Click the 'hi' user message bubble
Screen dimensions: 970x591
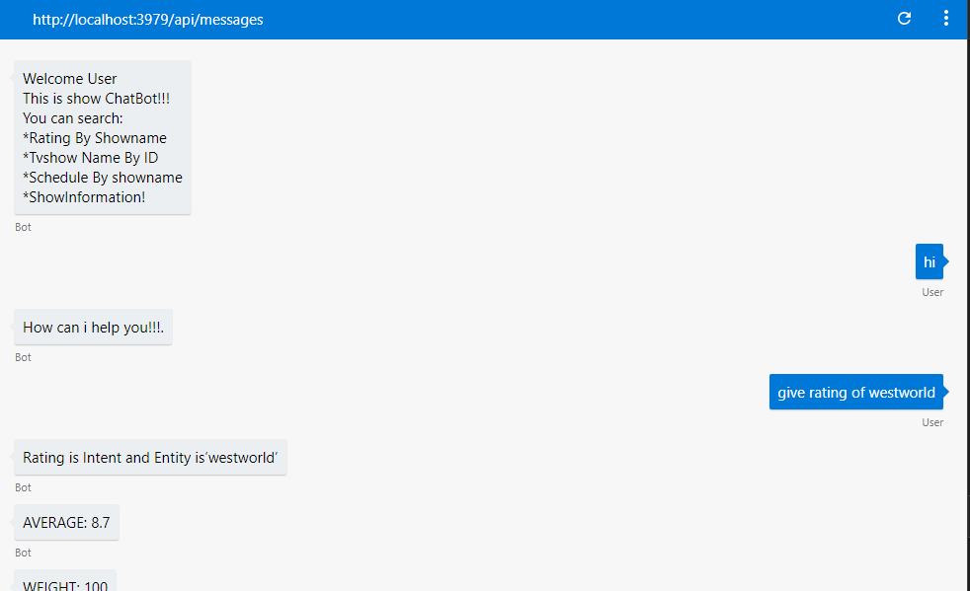tap(930, 261)
